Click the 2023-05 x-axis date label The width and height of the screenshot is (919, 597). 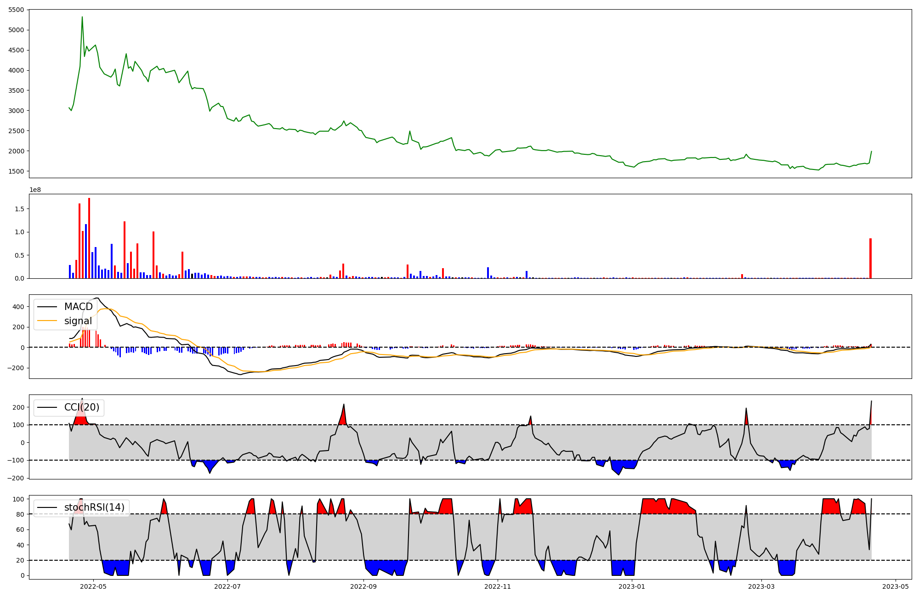(896, 586)
